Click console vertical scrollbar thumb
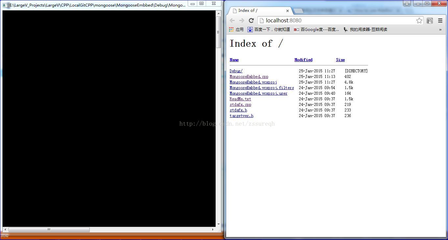448x240 pixels. pos(218,32)
